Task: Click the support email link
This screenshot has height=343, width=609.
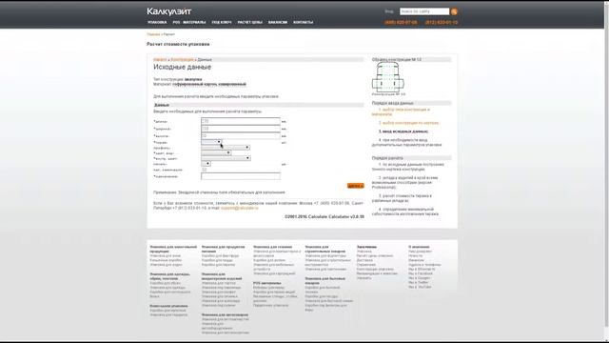Action: 239,208
